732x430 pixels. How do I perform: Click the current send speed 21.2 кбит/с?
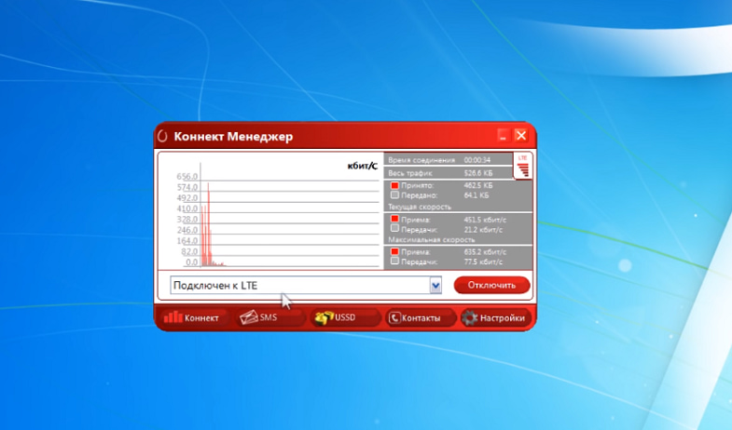tap(483, 229)
